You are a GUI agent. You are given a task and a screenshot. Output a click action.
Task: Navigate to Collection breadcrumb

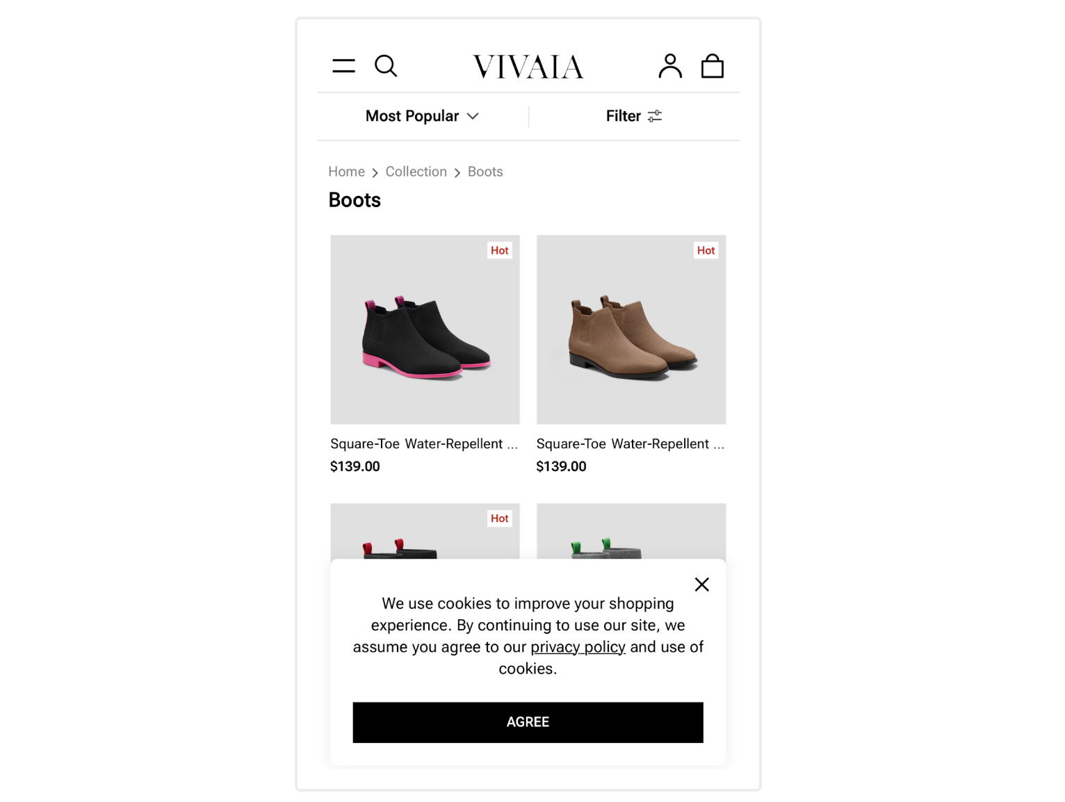tap(416, 172)
